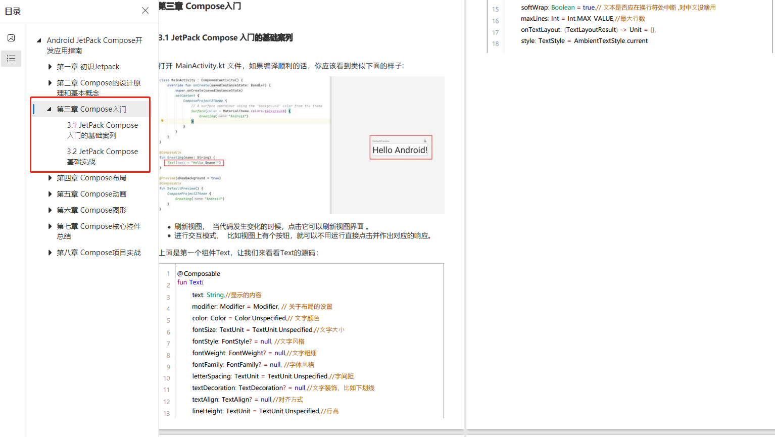
Task: Expand 第一章 初识Jetpack chapter arrow
Action: point(50,67)
